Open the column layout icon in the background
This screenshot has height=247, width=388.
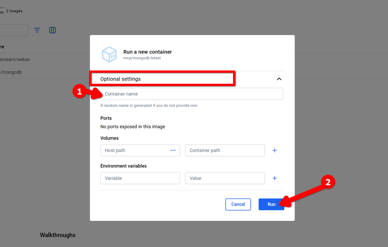tap(53, 30)
